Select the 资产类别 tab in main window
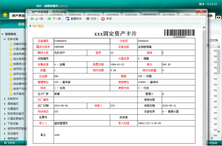 pyautogui.click(x=18, y=16)
